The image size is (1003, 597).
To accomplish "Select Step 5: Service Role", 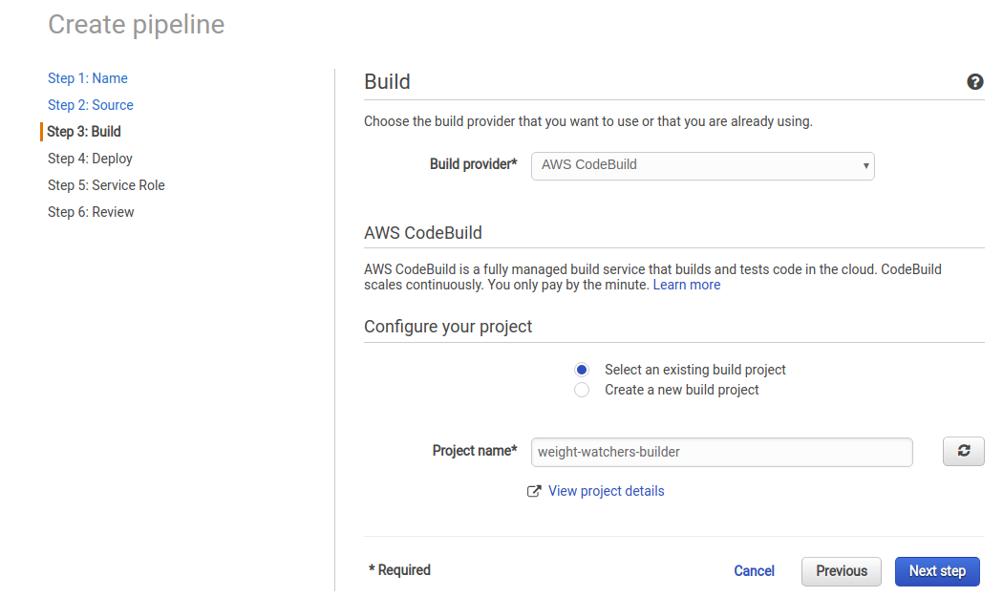I will (x=106, y=185).
